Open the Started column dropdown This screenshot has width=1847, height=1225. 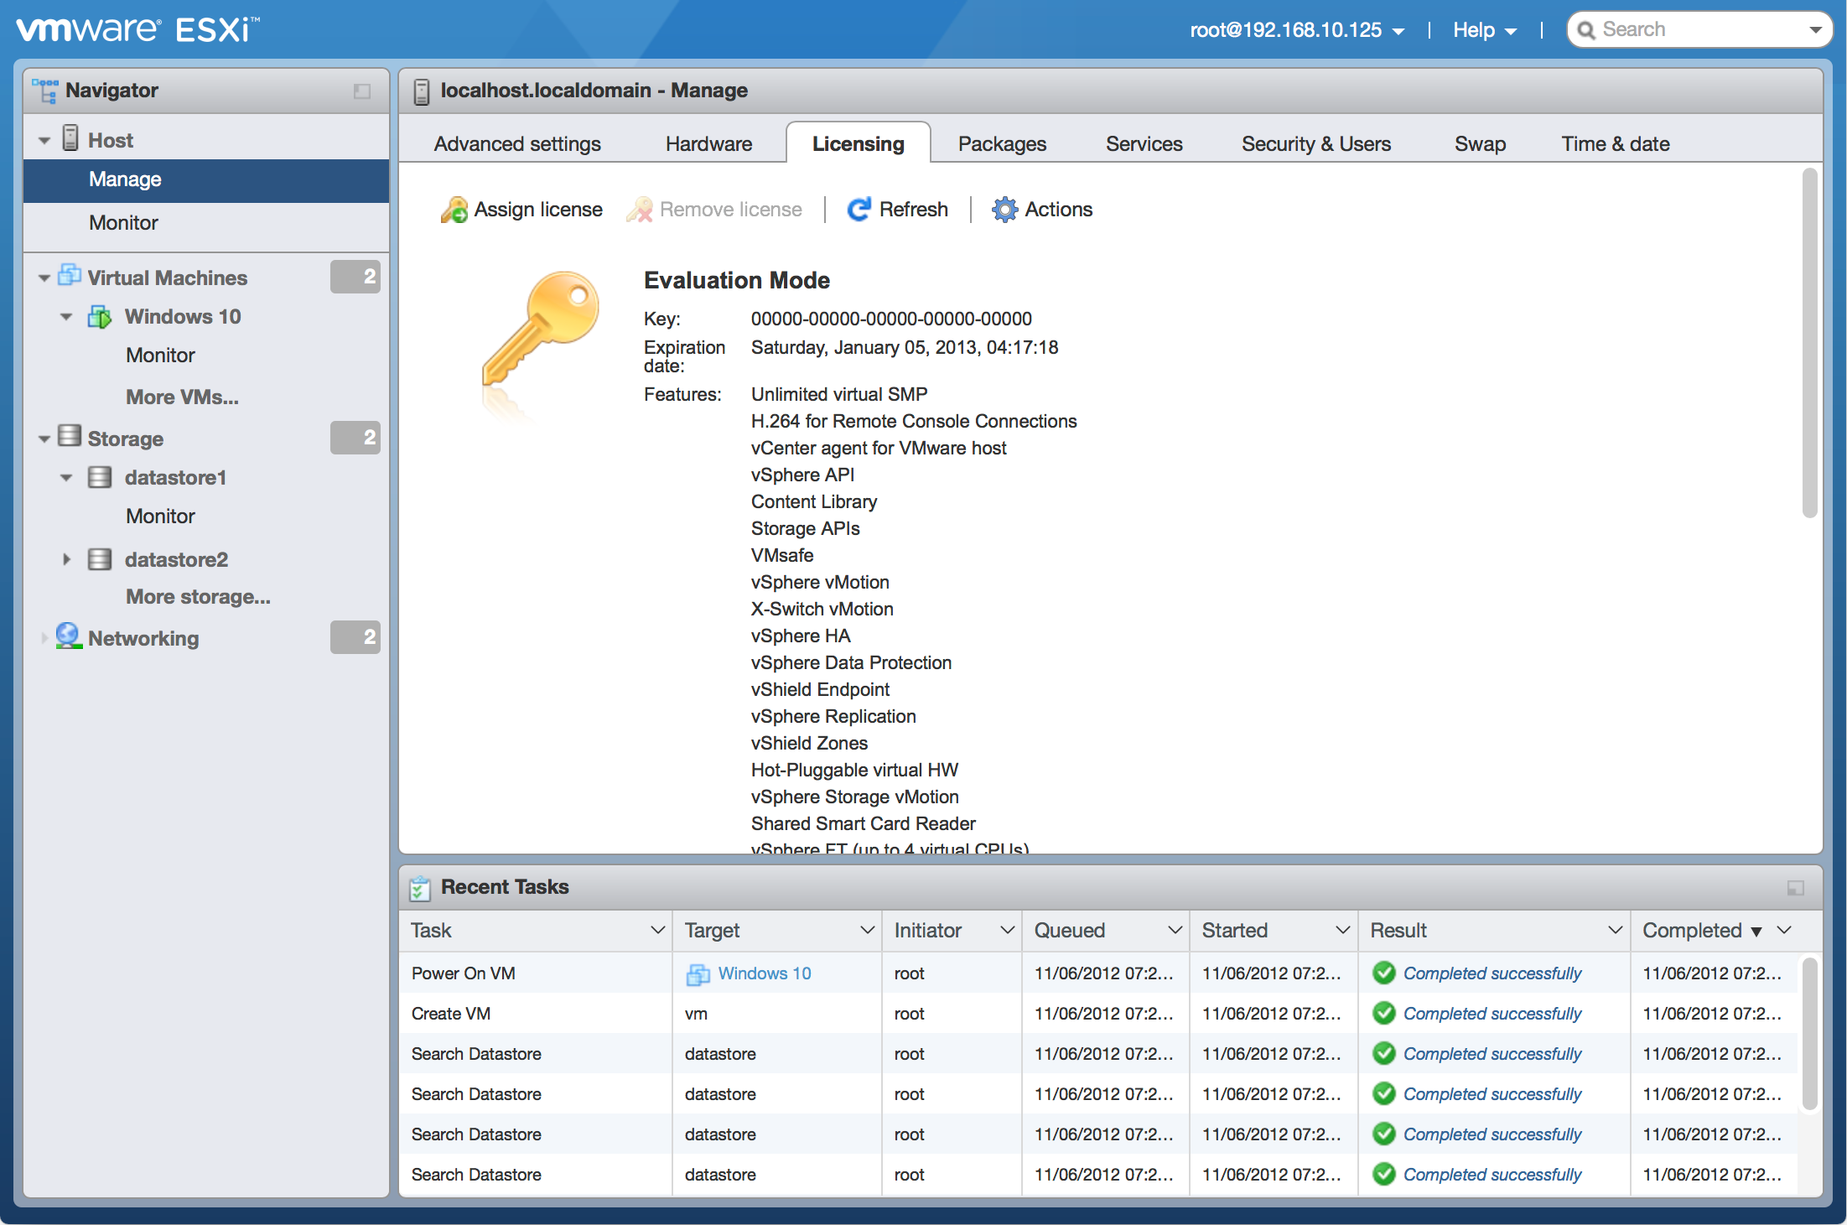tap(1342, 930)
